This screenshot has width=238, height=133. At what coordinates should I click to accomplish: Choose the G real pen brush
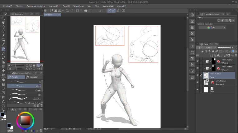[x=24, y=91]
